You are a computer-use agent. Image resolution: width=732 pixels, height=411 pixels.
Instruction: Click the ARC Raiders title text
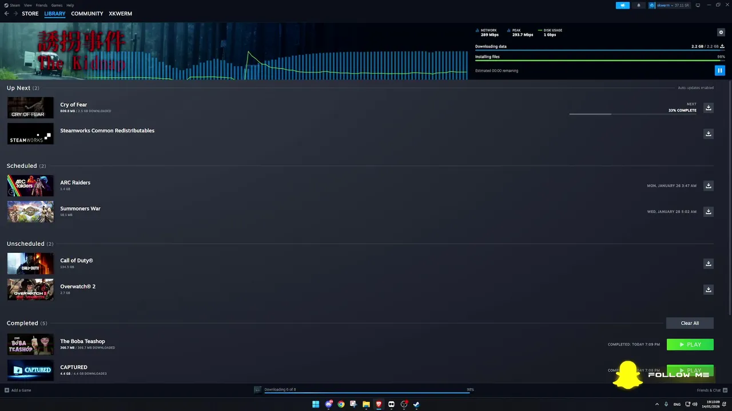click(x=75, y=183)
